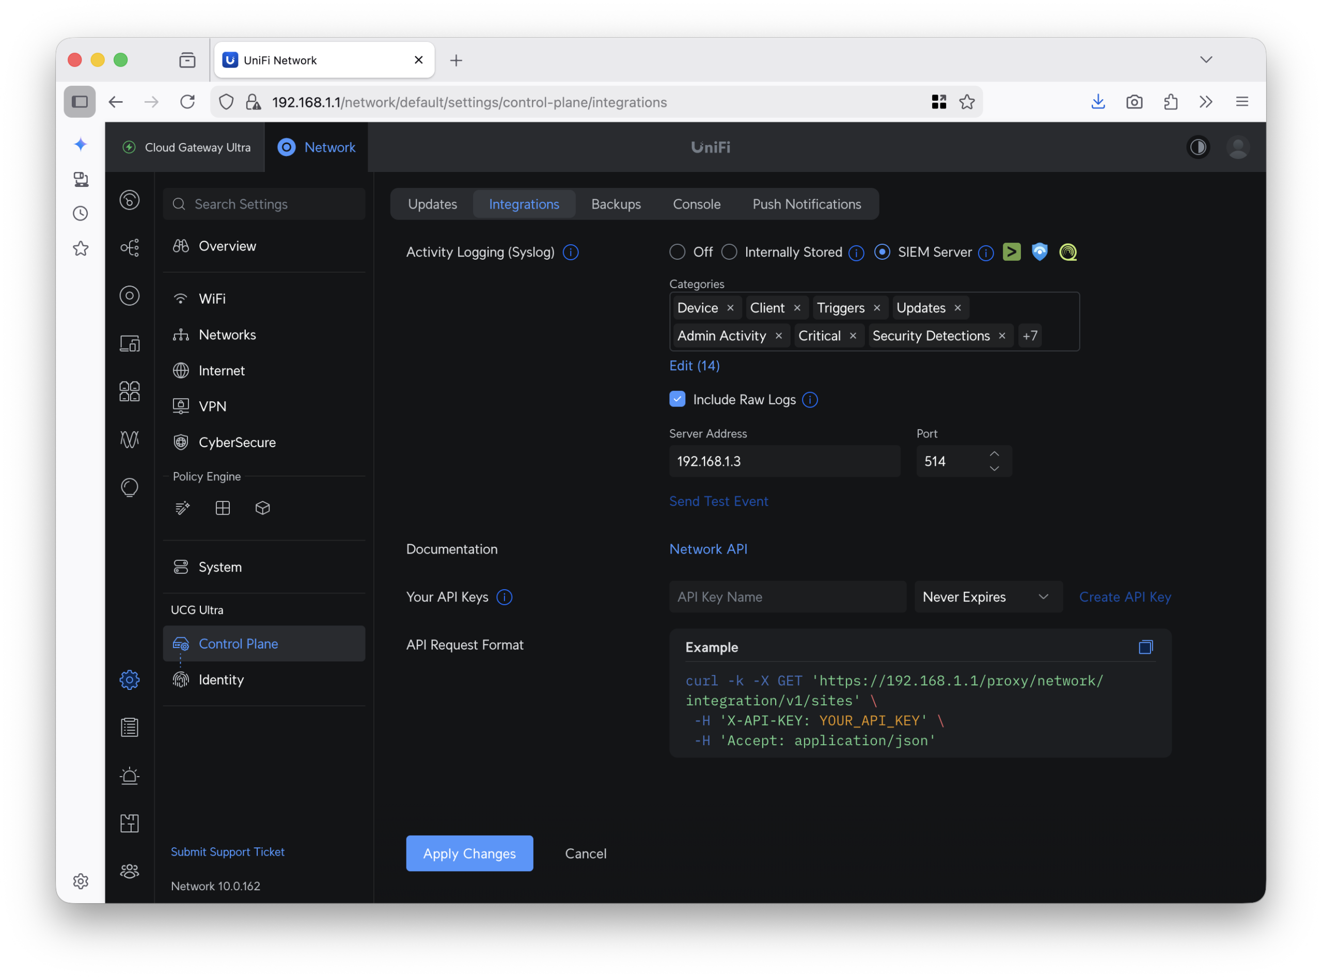Open the alarm siren icon in sidebar
Viewport: 1322px width, 977px height.
130,775
